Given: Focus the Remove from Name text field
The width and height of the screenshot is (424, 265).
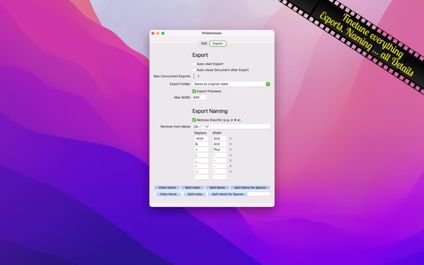Looking at the screenshot, I should [231, 127].
